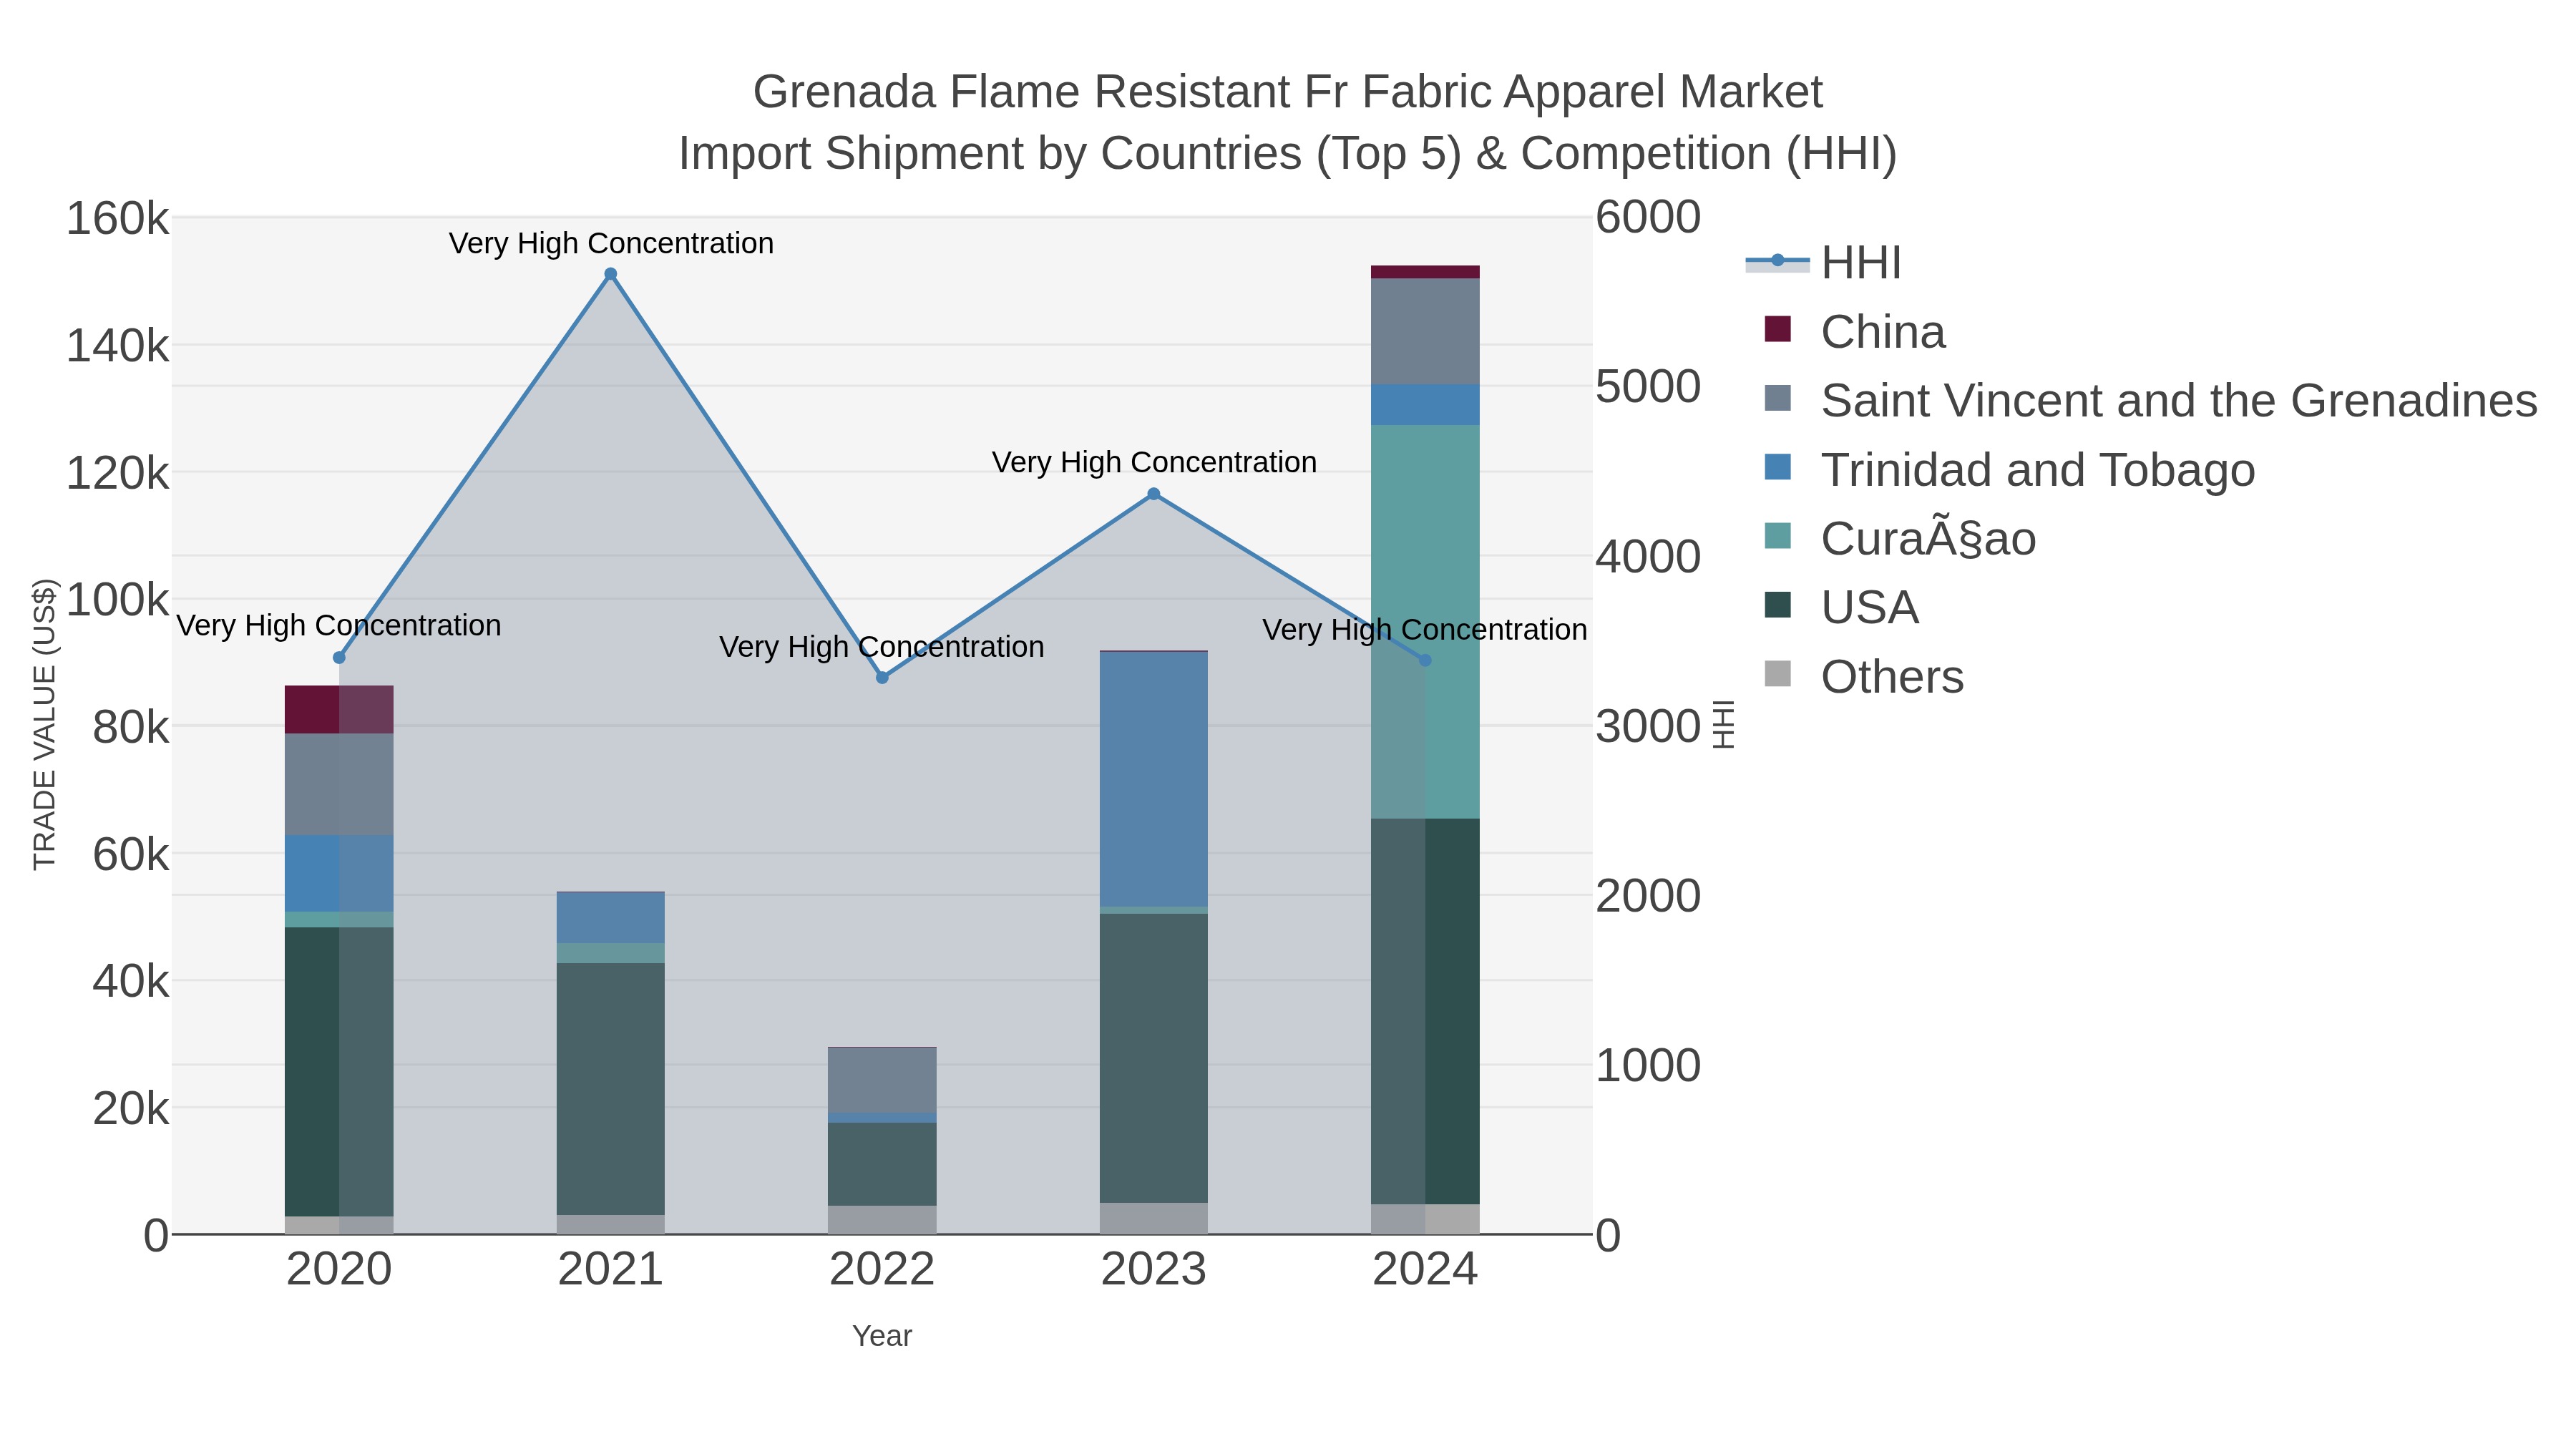
Task: Click the Saint Vincent segment in 2022 bar
Action: pos(882,1081)
